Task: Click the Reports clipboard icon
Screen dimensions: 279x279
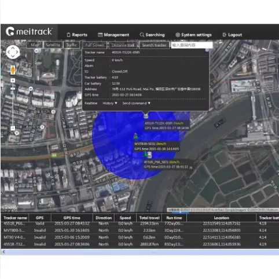Action: (x=68, y=35)
